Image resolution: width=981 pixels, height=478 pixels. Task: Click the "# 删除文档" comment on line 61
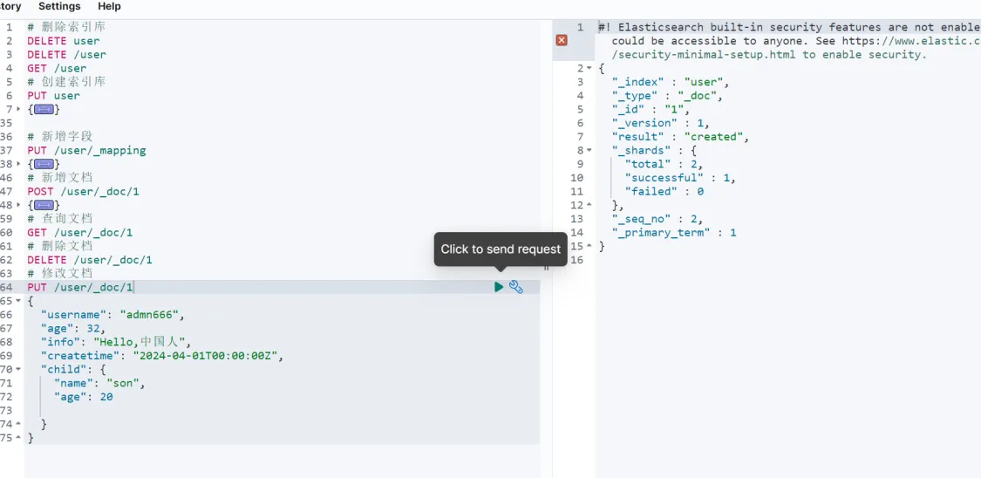[x=60, y=247]
